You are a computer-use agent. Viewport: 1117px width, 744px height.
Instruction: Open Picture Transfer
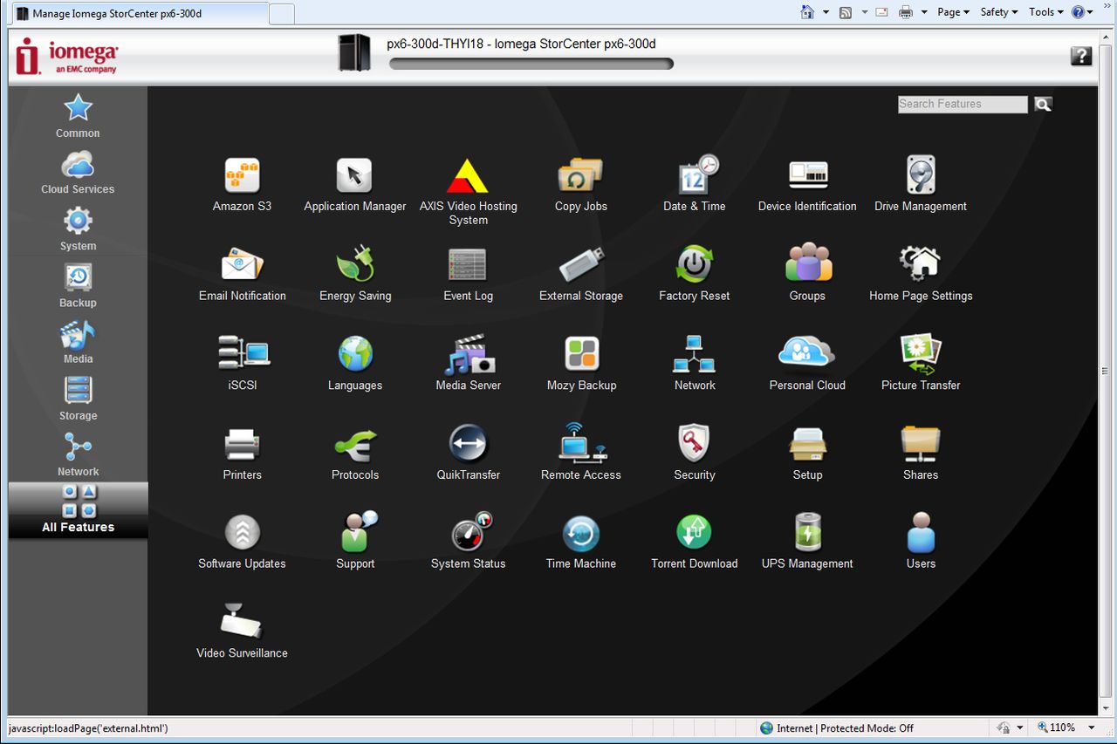pos(921,364)
